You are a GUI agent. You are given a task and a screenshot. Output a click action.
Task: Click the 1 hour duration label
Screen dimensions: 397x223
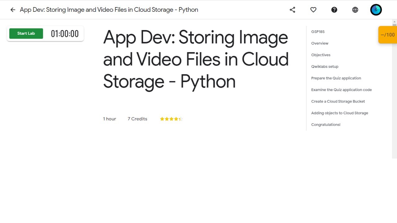[109, 119]
